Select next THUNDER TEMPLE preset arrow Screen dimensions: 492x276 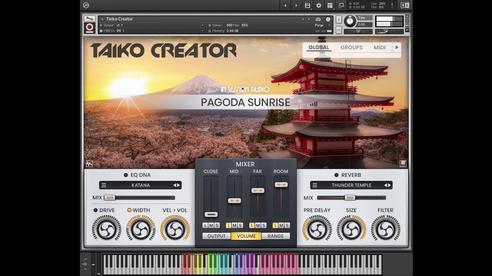click(389, 185)
